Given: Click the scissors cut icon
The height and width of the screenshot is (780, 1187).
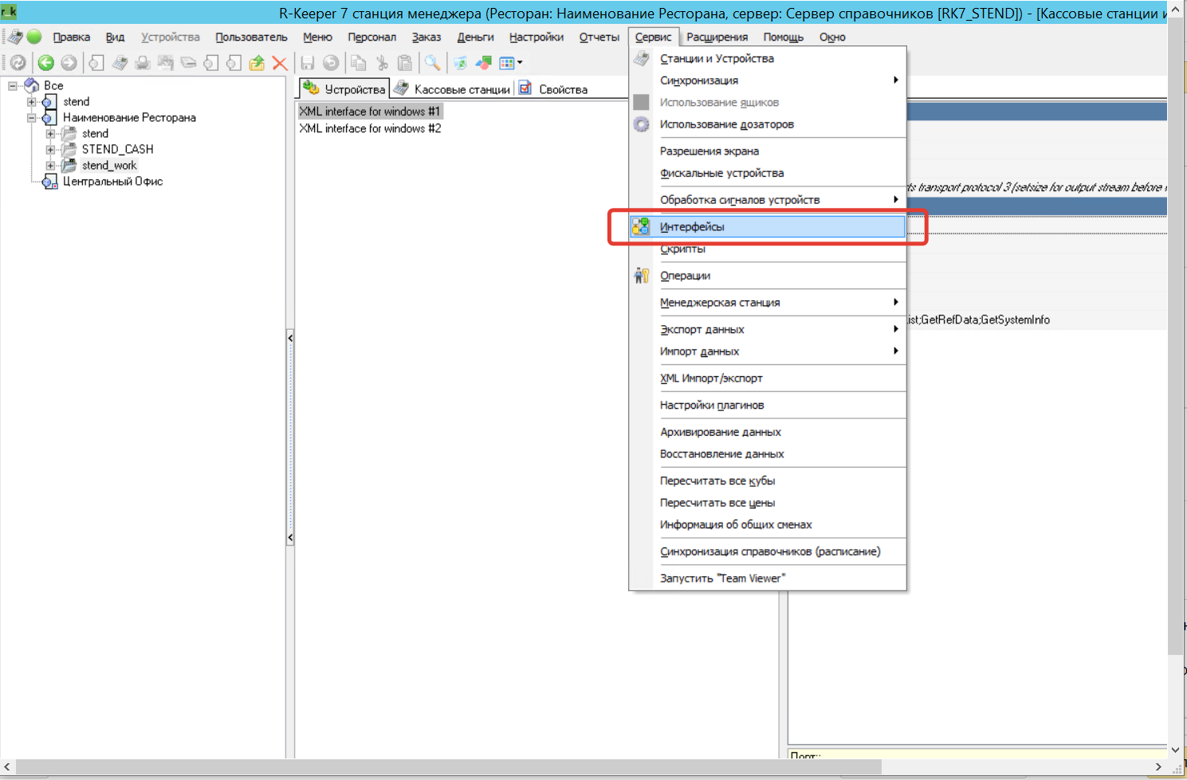Looking at the screenshot, I should 383,63.
